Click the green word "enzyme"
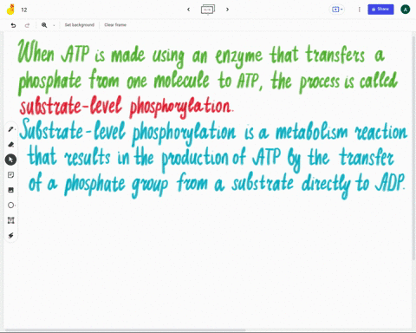The image size is (416, 333). click(x=238, y=56)
